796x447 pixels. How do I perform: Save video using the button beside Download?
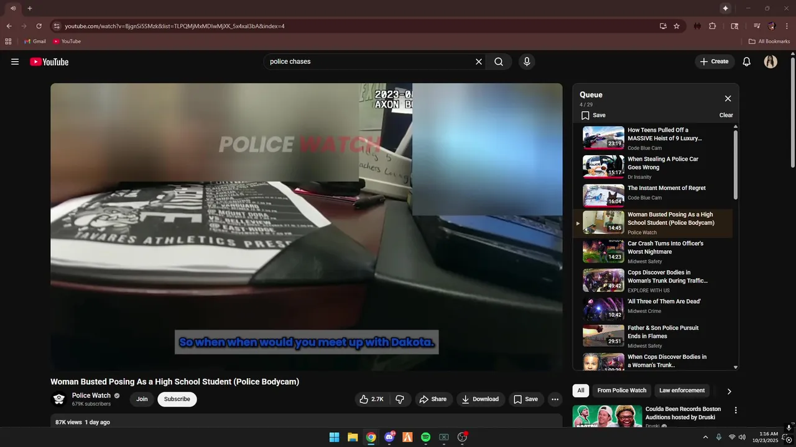(x=525, y=399)
